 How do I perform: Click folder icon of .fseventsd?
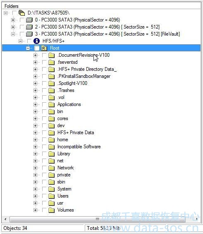coord(52,62)
